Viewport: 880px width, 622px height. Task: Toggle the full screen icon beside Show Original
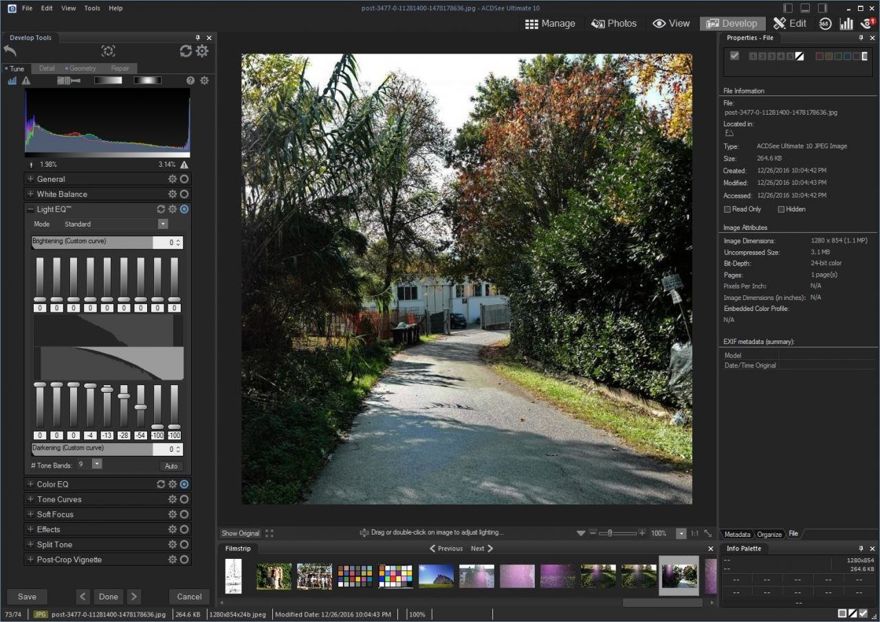pos(269,533)
